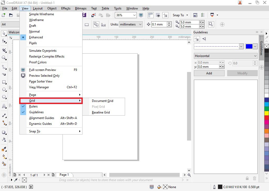Open the Bitmaps menu

coord(81,8)
